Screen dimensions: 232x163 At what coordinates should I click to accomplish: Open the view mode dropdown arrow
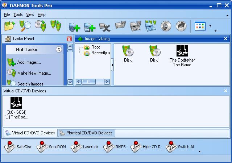point(210,26)
